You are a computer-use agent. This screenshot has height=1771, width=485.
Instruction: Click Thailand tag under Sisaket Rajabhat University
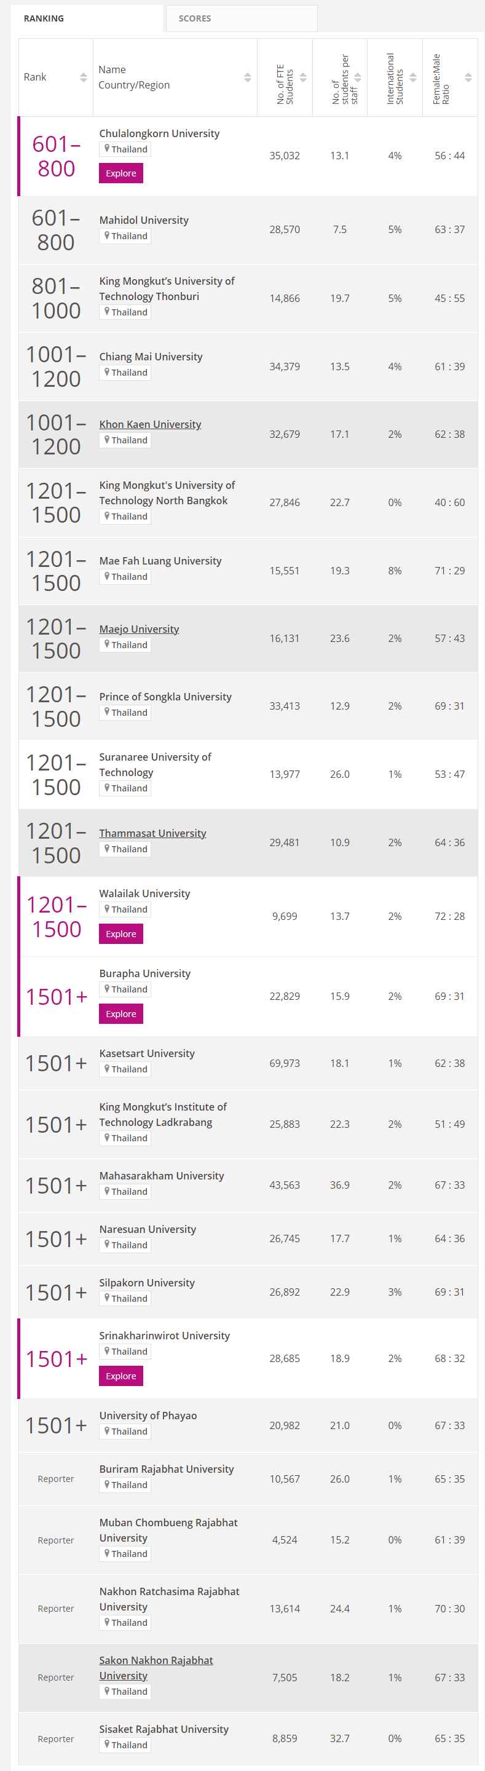point(125,1744)
